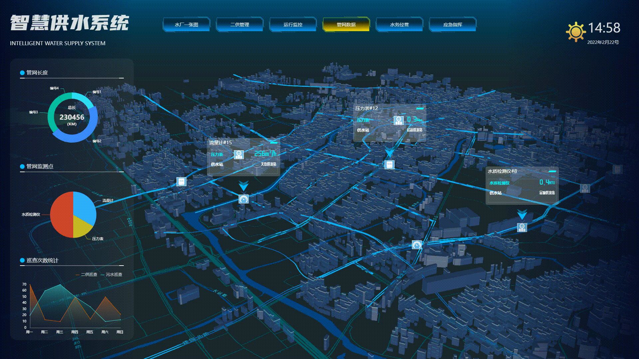Screen dimensions: 639x359
Task: Click the faded marker right of the 水质检测仪#8 popup
Action: 585,188
